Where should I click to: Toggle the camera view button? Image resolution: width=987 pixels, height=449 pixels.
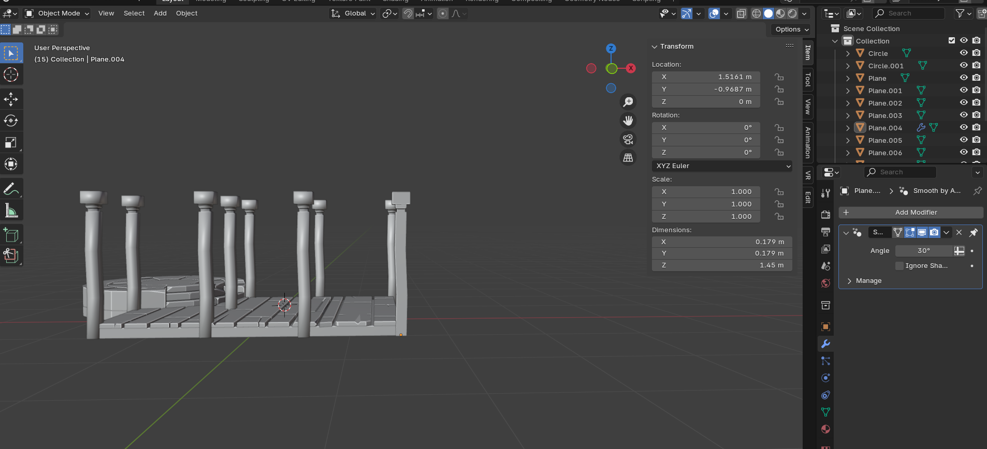coord(628,139)
